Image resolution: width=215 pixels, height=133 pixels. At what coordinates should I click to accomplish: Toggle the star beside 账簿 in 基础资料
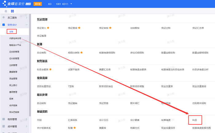[74, 127]
